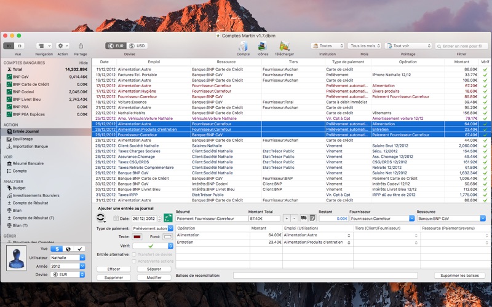Screen dimensions: 492x307
Task: Select the right Vue layout toggle
Action: pos(20,45)
